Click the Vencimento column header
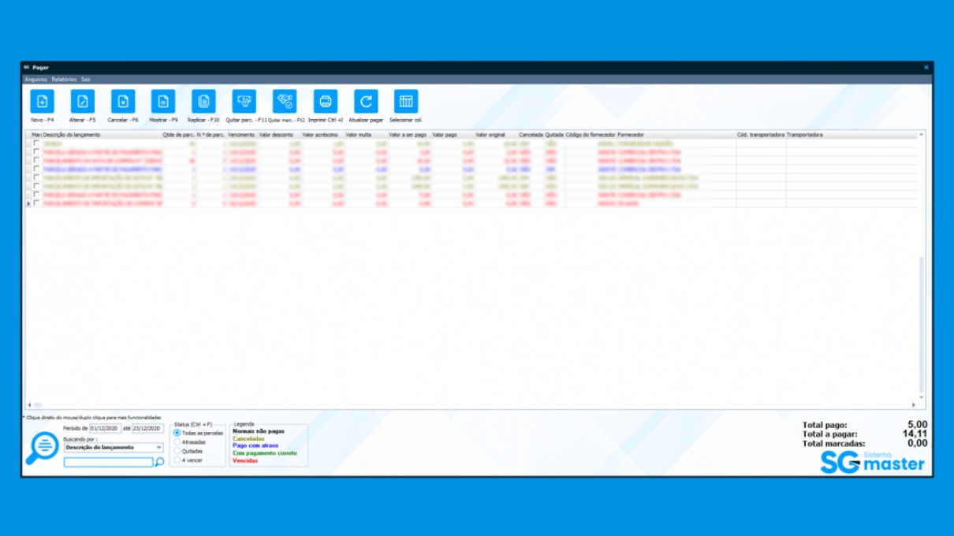The height and width of the screenshot is (536, 954). 241,135
